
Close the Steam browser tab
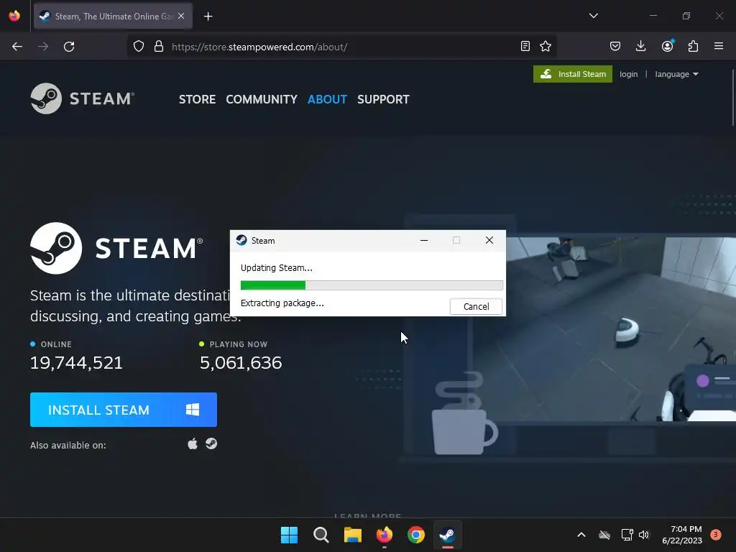181,16
